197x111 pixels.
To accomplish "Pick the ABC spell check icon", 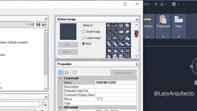I will [x=121, y=38].
